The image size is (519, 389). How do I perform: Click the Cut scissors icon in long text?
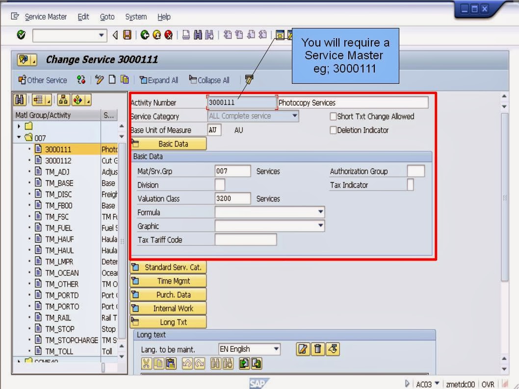pos(146,364)
